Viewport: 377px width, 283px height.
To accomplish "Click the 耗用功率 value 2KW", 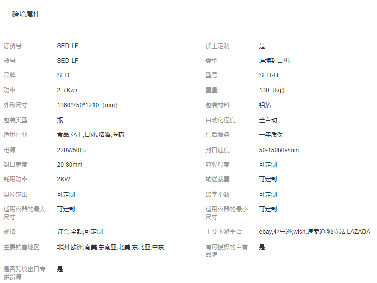I will (x=64, y=179).
